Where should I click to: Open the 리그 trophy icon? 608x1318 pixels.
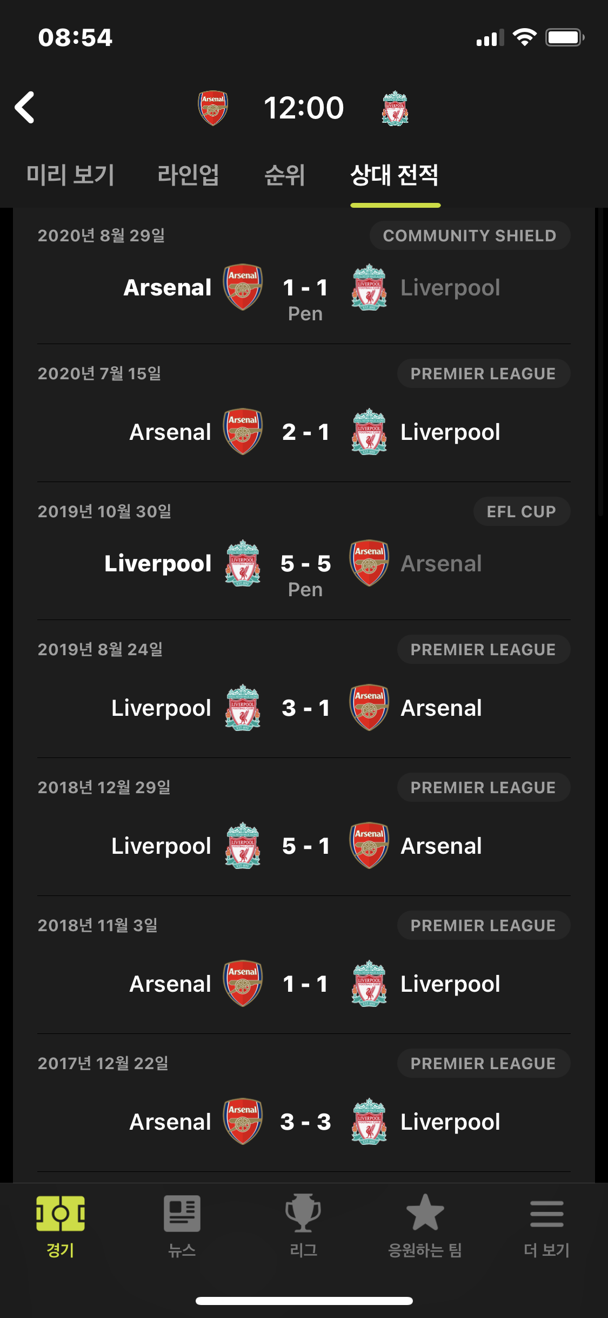pos(303,1213)
